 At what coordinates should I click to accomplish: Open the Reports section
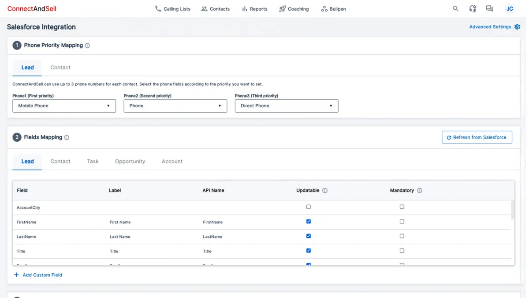(x=254, y=8)
